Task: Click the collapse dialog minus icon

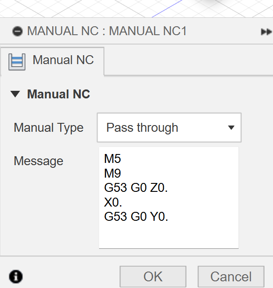Action: pyautogui.click(x=17, y=31)
